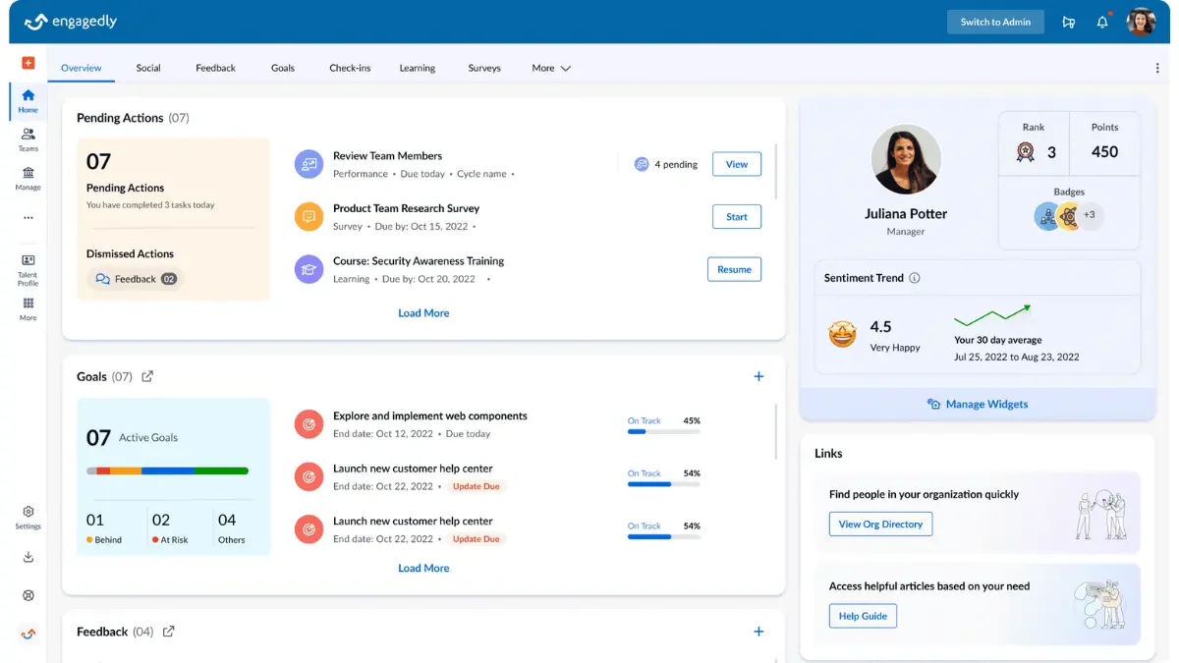Click the Engagedly mark at sidebar bottom
1179x663 pixels.
click(x=28, y=634)
